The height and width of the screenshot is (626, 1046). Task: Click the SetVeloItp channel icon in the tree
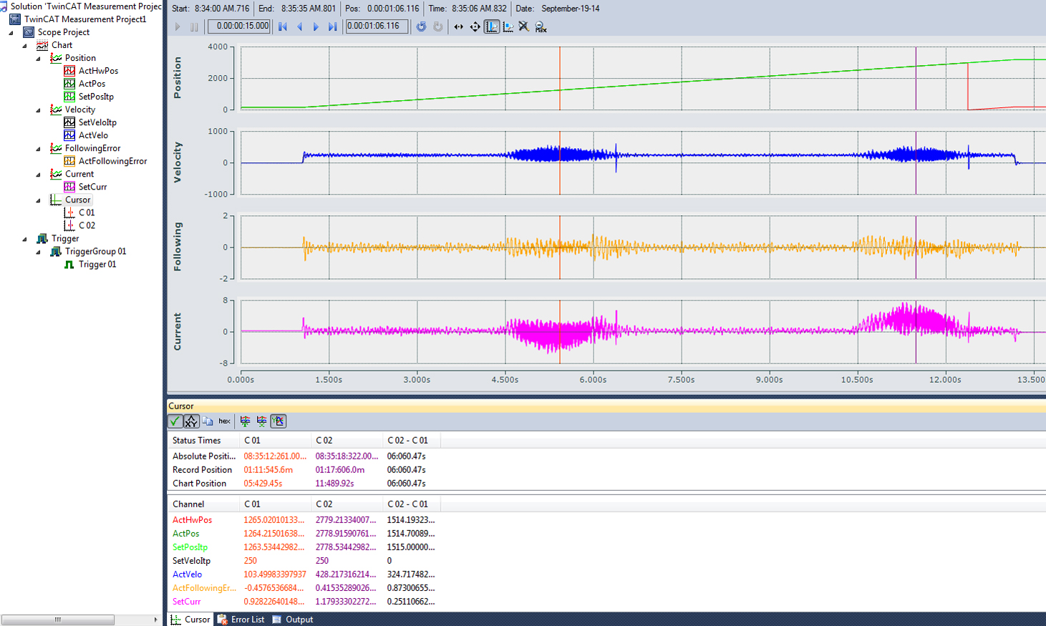(69, 122)
